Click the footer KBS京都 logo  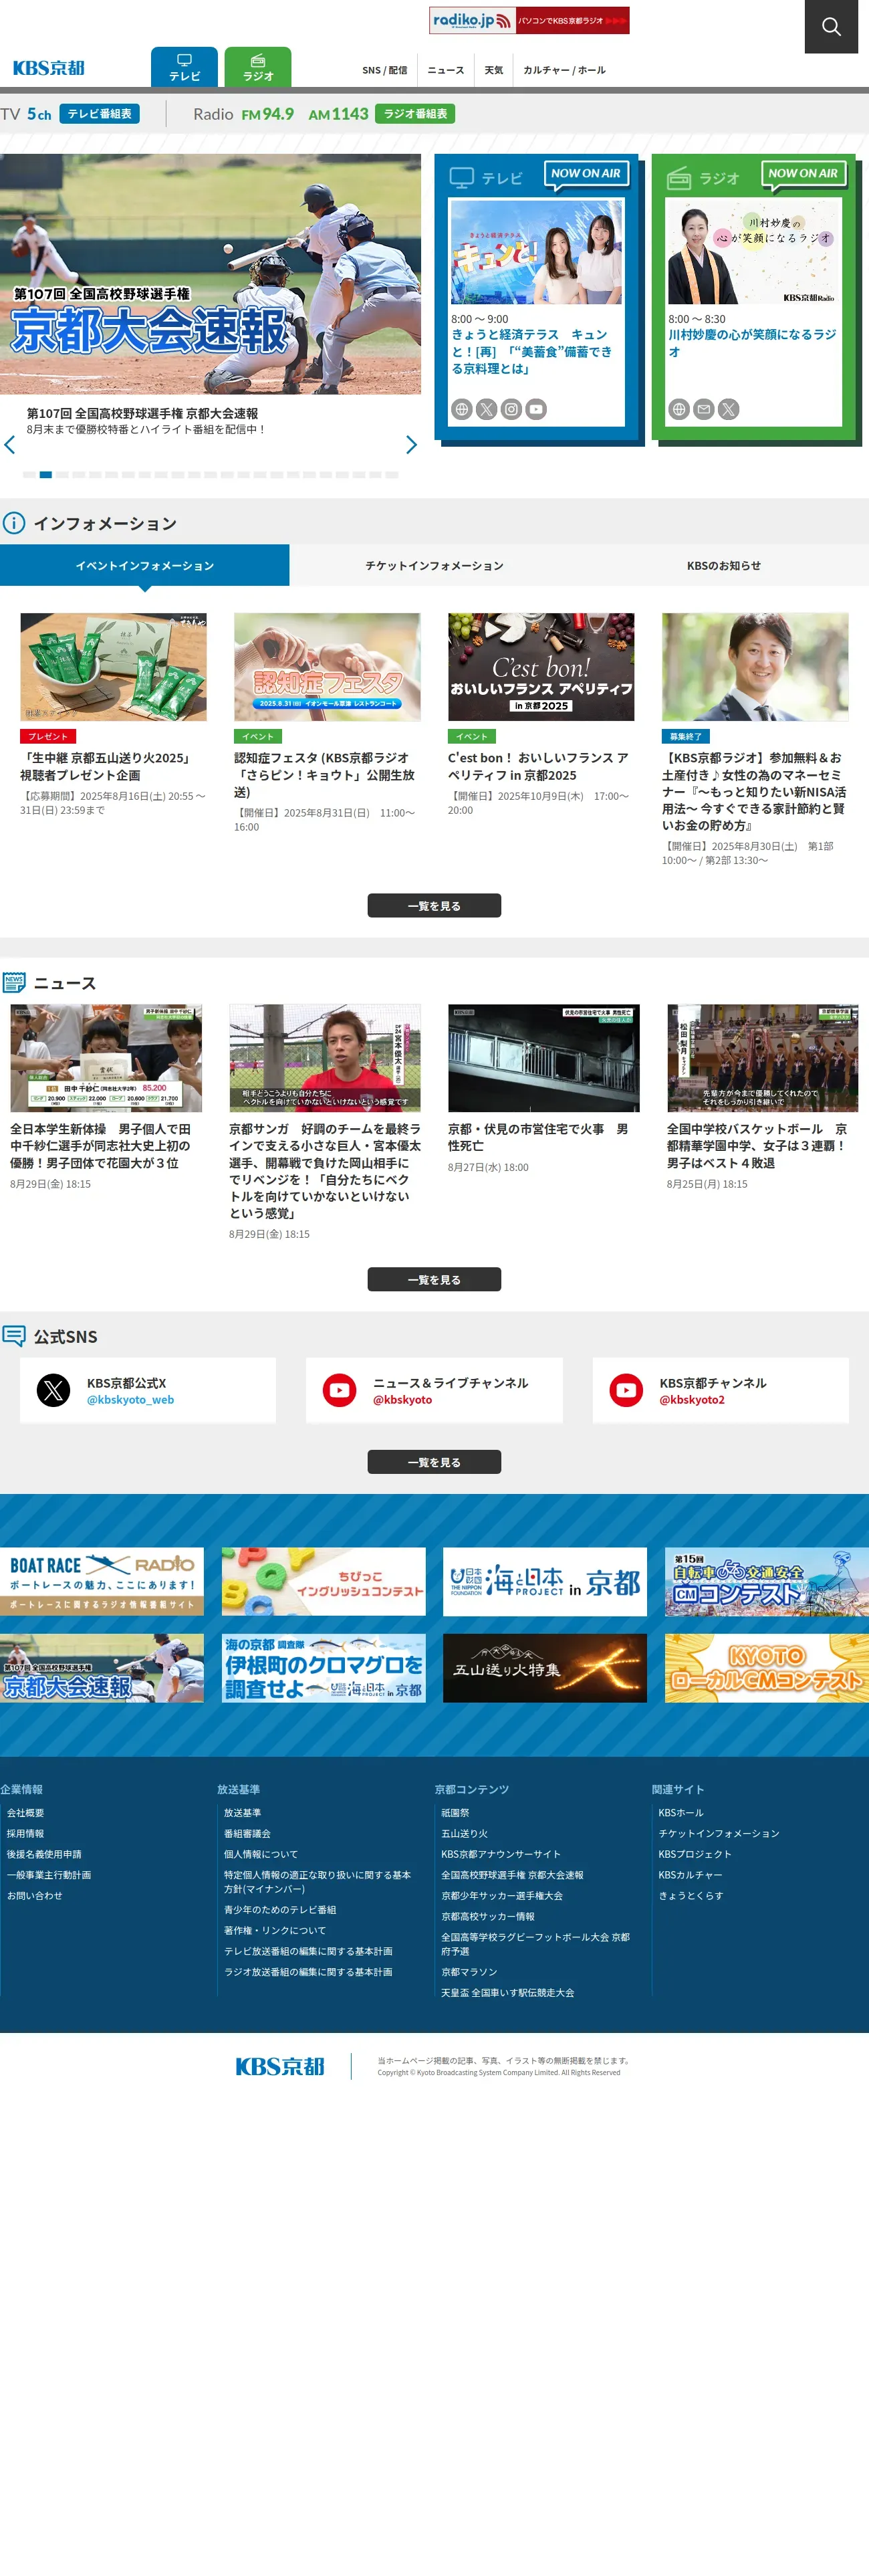point(280,2067)
